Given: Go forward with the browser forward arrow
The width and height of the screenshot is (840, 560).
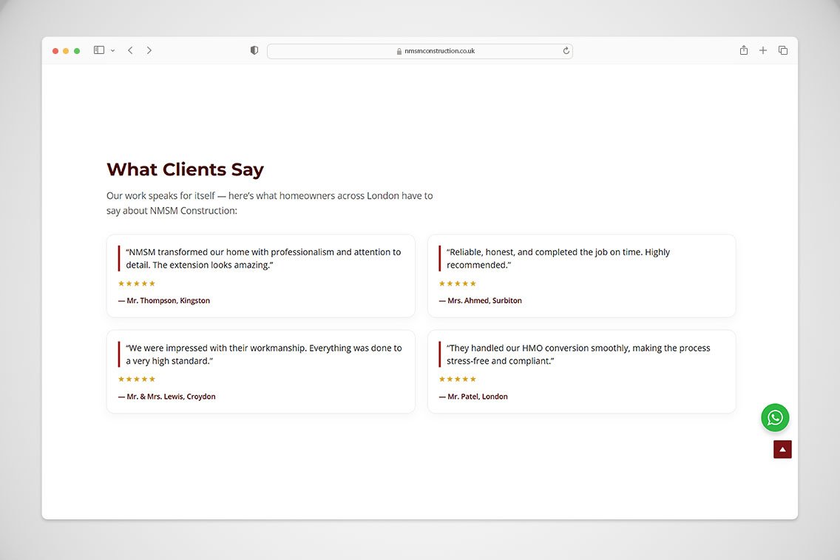Looking at the screenshot, I should (149, 50).
